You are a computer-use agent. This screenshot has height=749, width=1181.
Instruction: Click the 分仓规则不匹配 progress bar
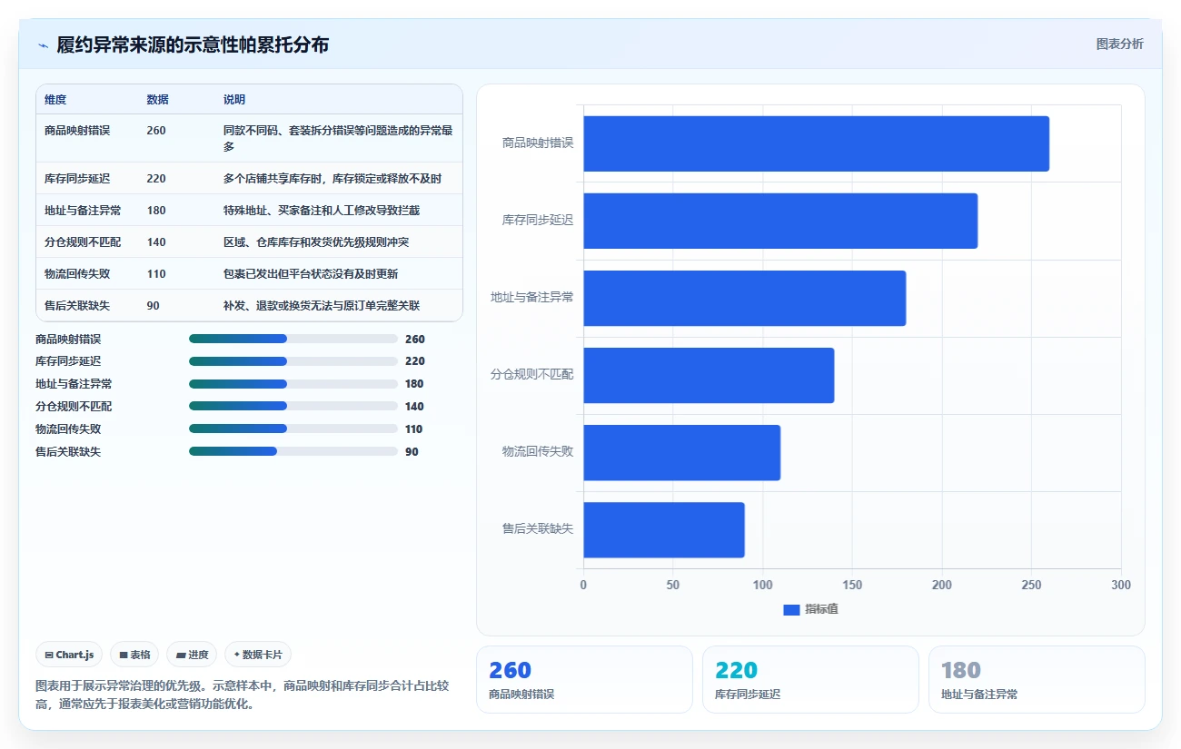click(293, 406)
